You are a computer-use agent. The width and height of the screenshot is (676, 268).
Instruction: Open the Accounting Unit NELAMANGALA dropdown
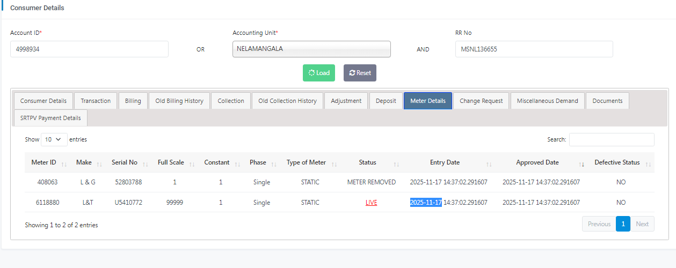(x=311, y=49)
